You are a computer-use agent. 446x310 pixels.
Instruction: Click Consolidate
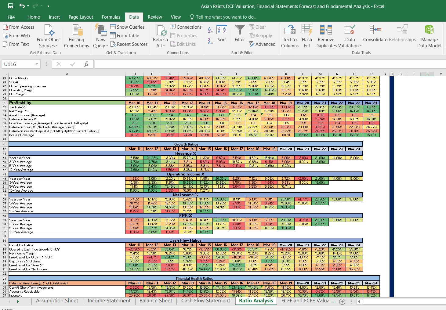pyautogui.click(x=375, y=34)
